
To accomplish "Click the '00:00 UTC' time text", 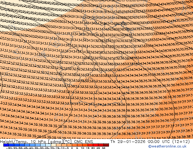I will pos(159,141).
